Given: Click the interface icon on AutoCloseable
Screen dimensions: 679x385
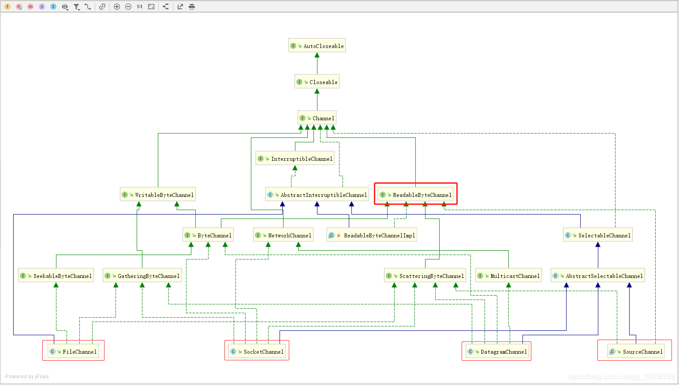Looking at the screenshot, I should click(293, 46).
